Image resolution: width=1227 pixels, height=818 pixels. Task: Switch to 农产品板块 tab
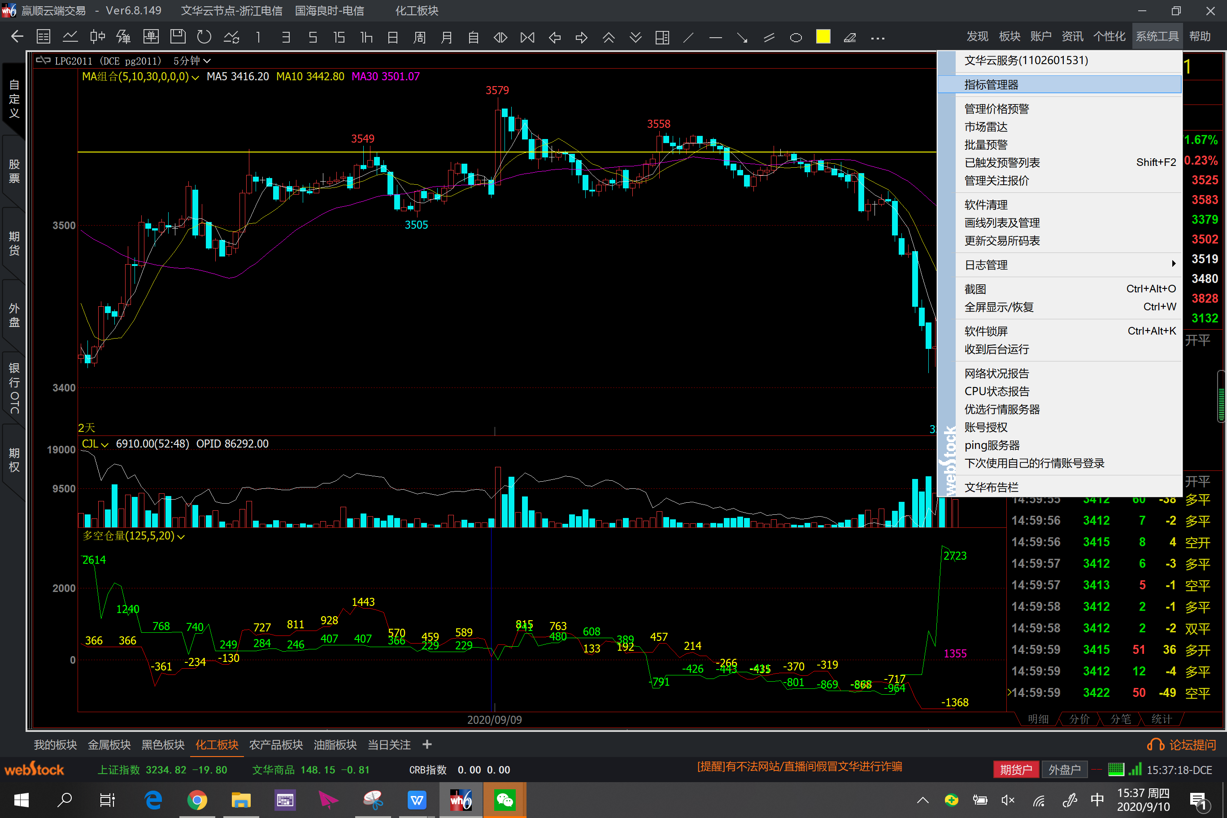point(276,744)
